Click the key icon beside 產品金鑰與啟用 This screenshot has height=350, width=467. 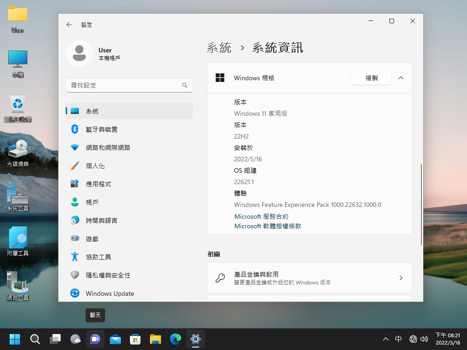coord(220,278)
